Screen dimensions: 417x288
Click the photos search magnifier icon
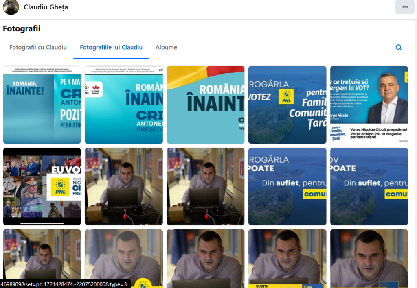(x=398, y=47)
